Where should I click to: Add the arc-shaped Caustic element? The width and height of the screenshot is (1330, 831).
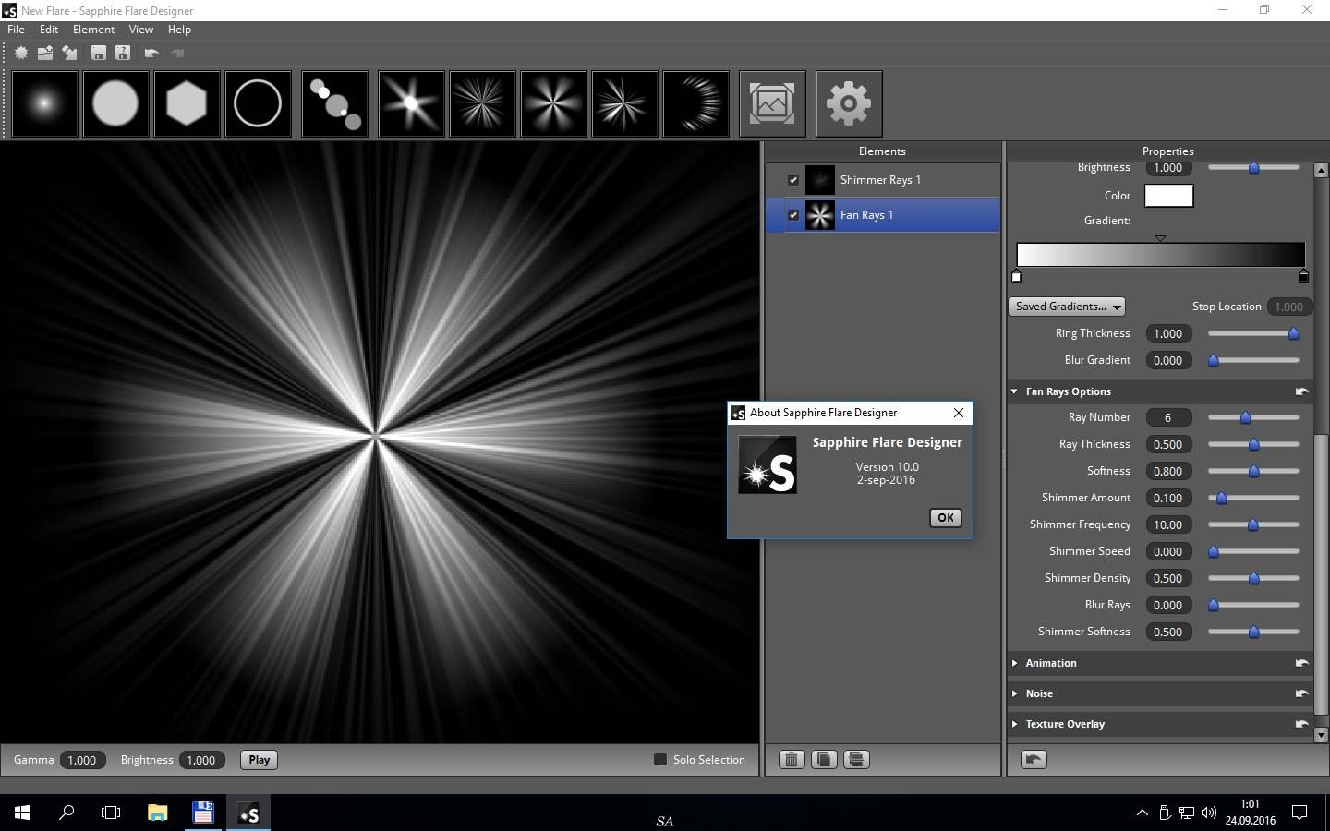pyautogui.click(x=695, y=103)
